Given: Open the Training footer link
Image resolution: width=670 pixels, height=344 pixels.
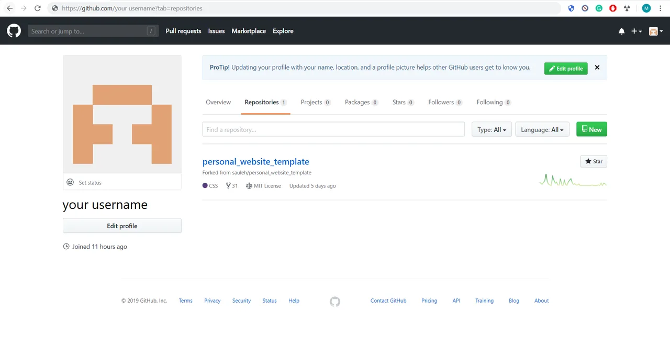Looking at the screenshot, I should point(485,301).
